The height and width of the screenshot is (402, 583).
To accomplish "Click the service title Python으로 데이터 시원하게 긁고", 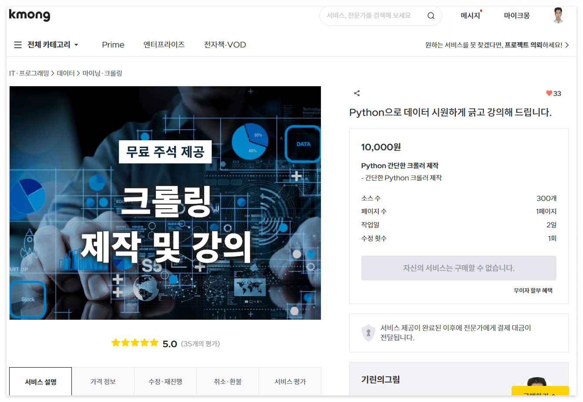I will click(x=450, y=112).
